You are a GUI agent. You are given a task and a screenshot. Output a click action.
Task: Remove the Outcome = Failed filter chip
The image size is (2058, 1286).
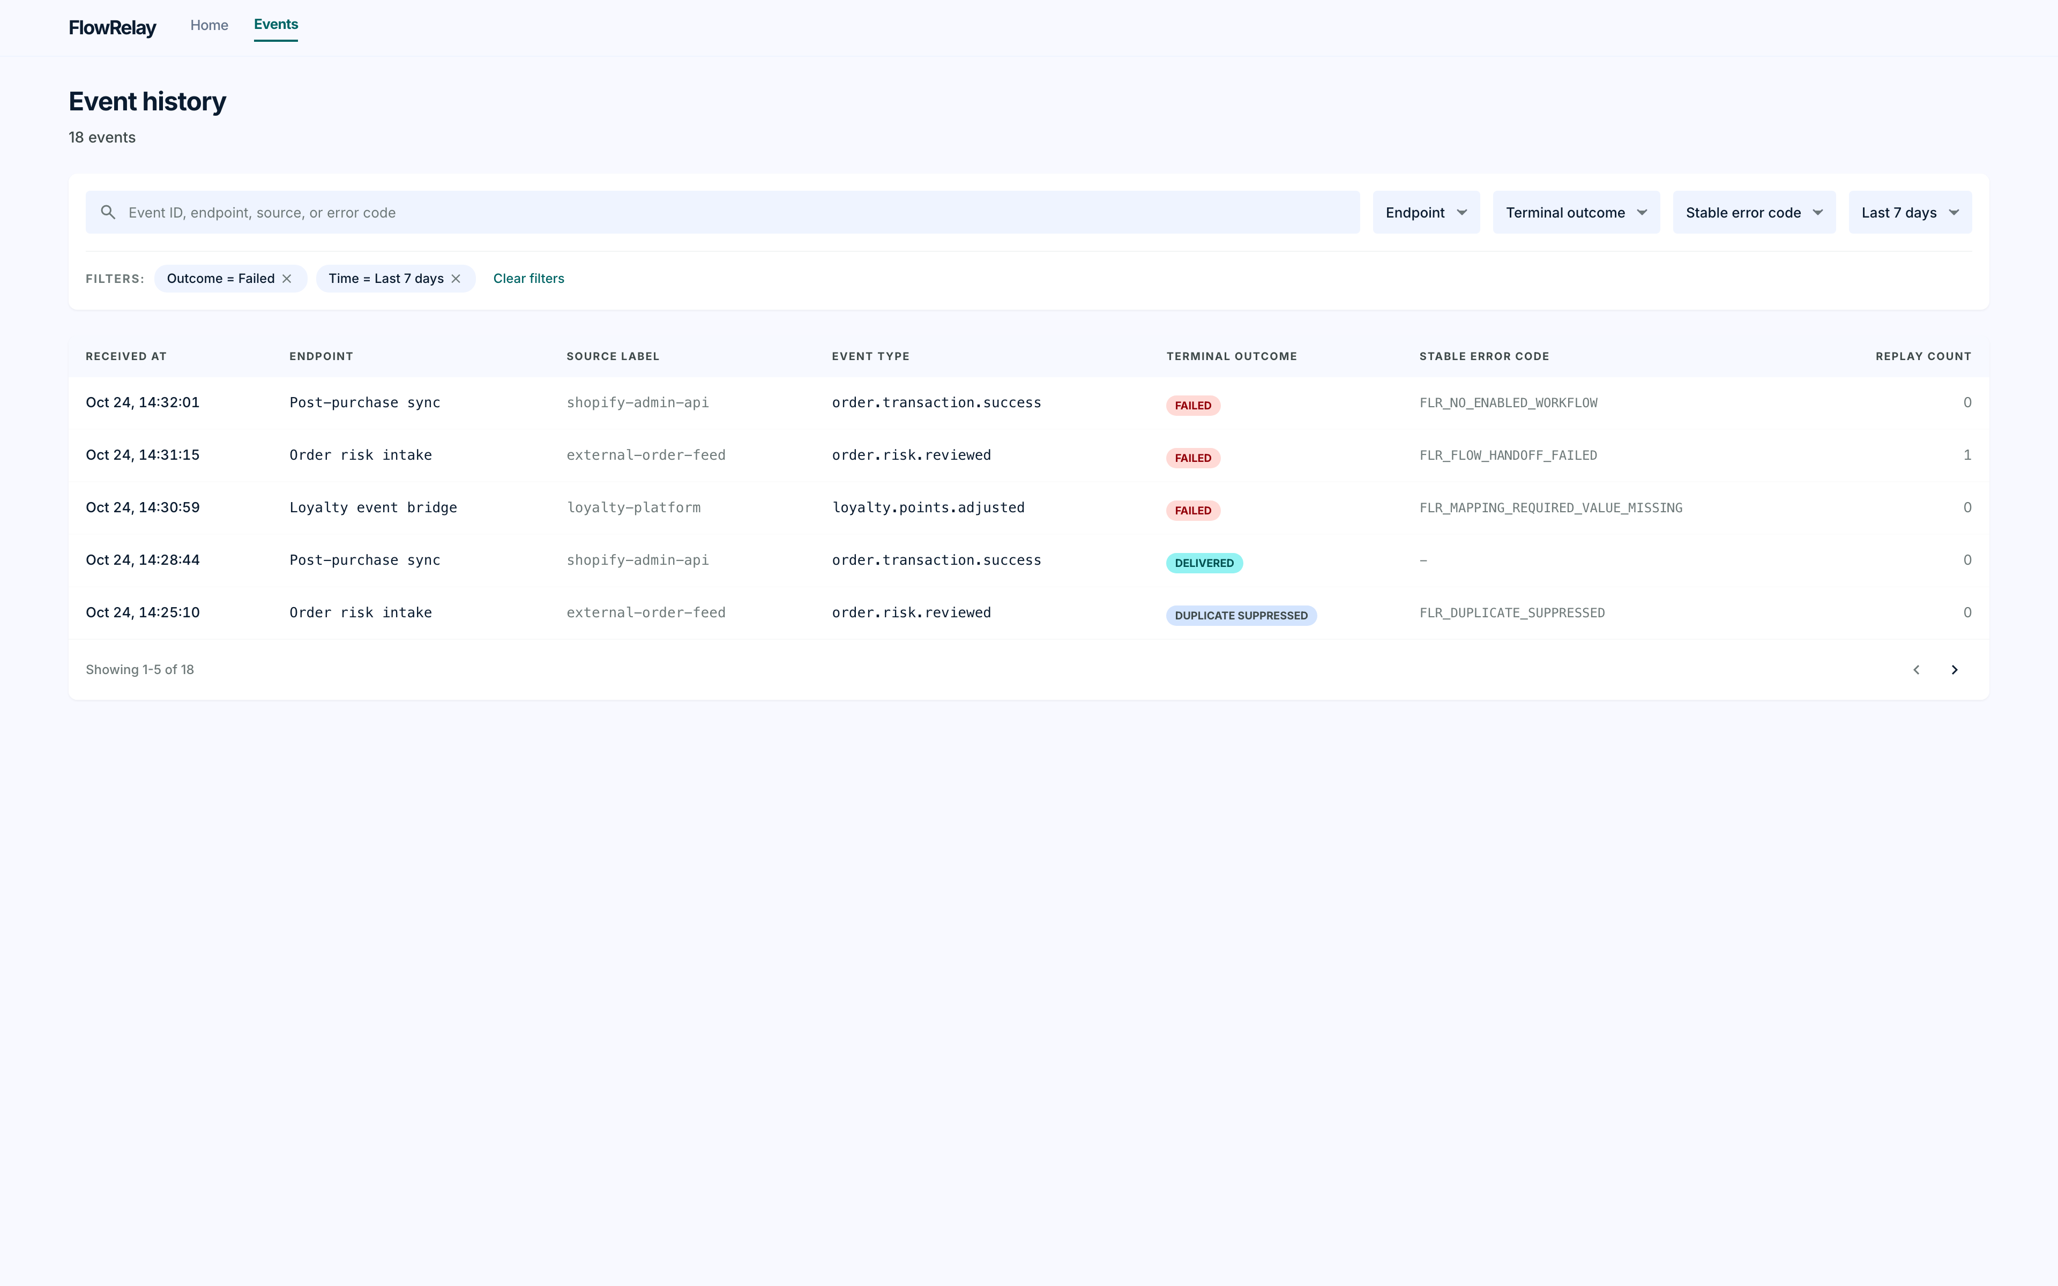tap(287, 279)
